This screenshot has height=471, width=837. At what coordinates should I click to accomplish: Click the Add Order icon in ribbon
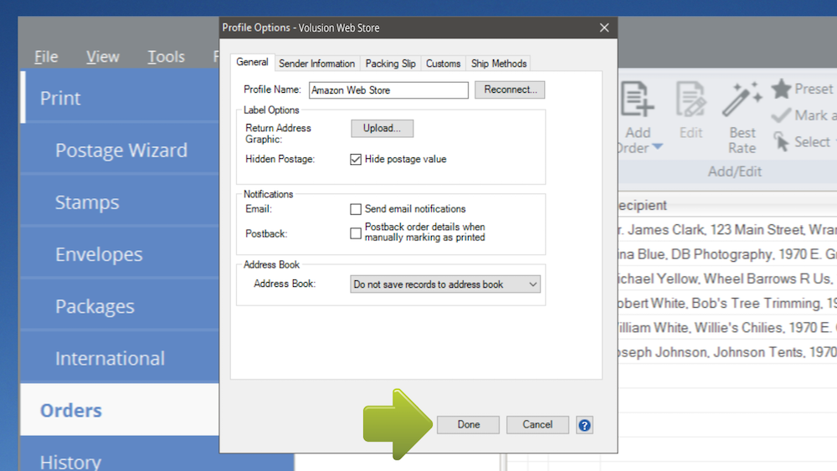(x=638, y=100)
